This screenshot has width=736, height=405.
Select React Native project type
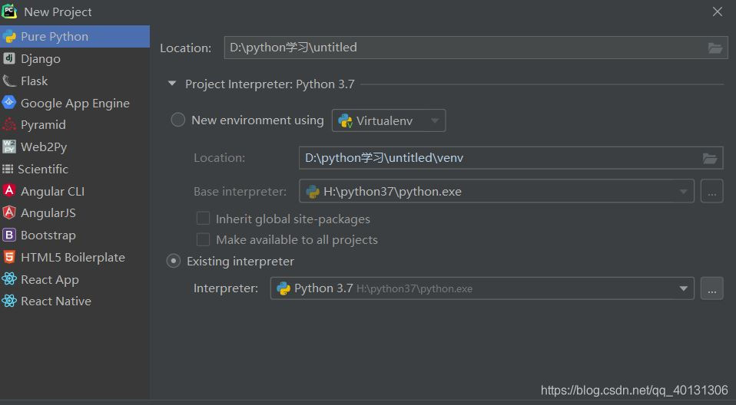(x=75, y=301)
